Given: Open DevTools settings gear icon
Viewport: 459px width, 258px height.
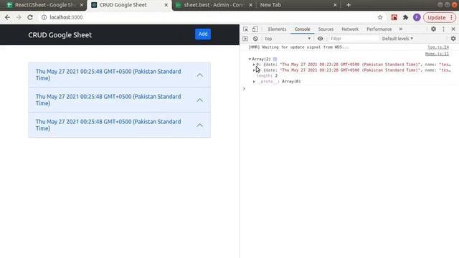Looking at the screenshot, I should click(x=433, y=29).
